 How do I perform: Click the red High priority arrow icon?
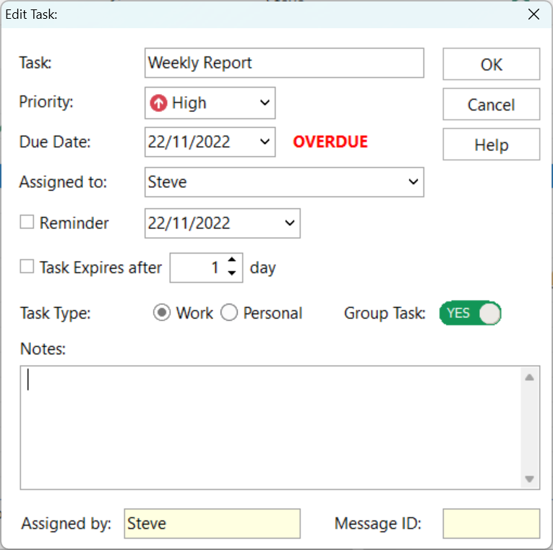pyautogui.click(x=158, y=103)
